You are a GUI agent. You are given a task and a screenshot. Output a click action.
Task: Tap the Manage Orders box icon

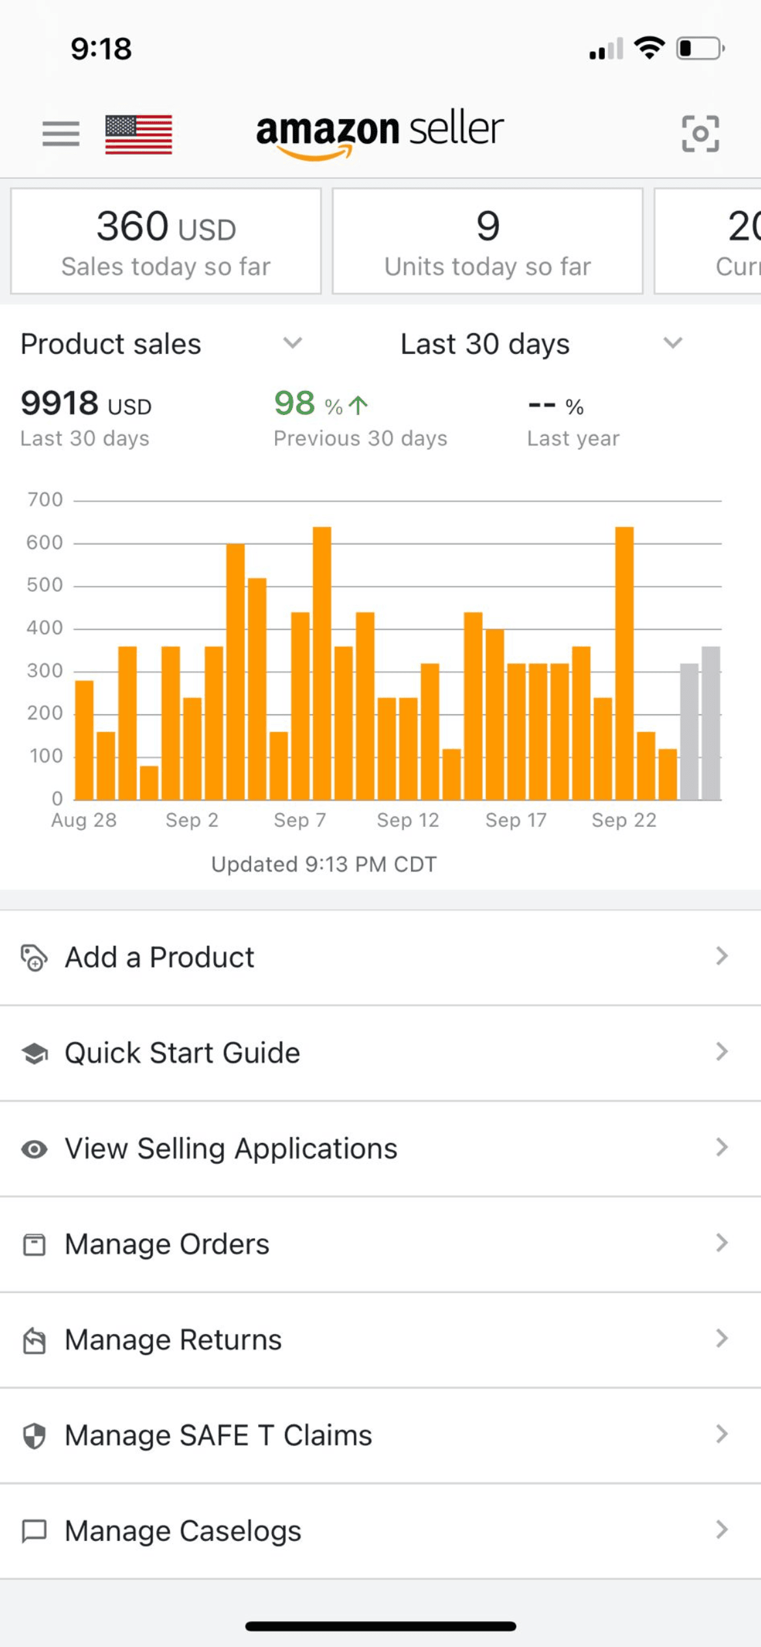(x=34, y=1244)
